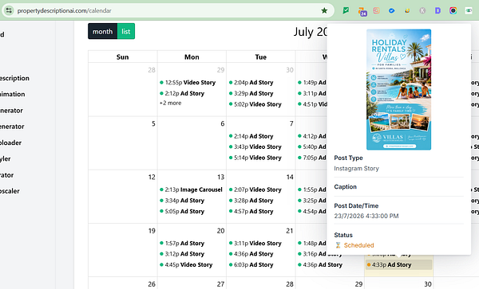
Task: Open 6:03p Ad Story event
Action: (x=251, y=265)
